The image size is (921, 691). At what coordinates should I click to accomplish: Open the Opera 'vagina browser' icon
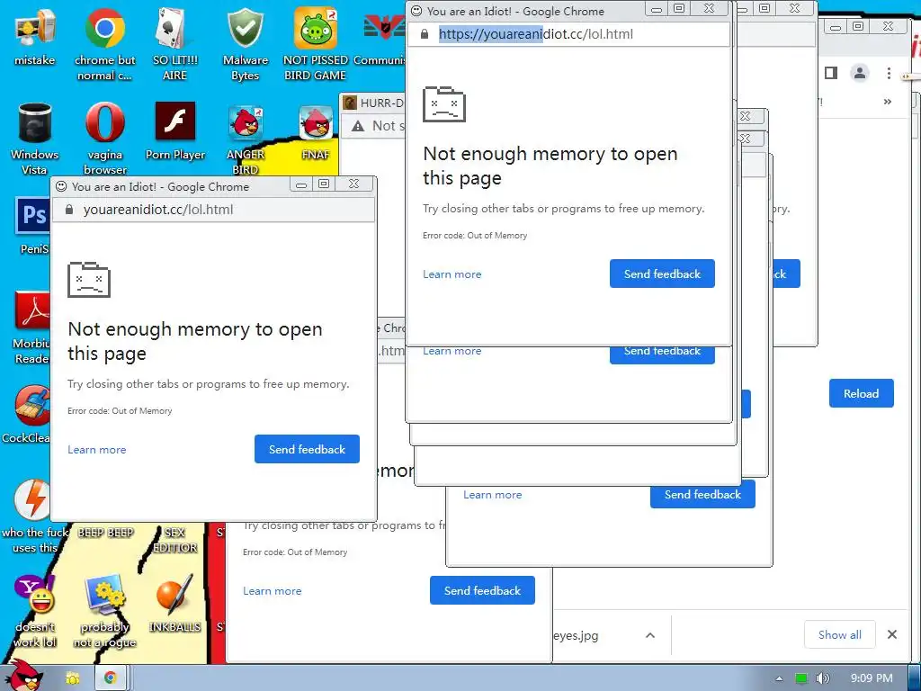(x=104, y=138)
